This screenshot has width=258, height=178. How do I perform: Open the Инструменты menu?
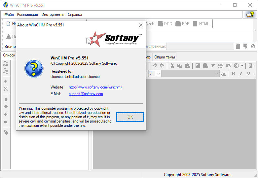[x=53, y=15]
